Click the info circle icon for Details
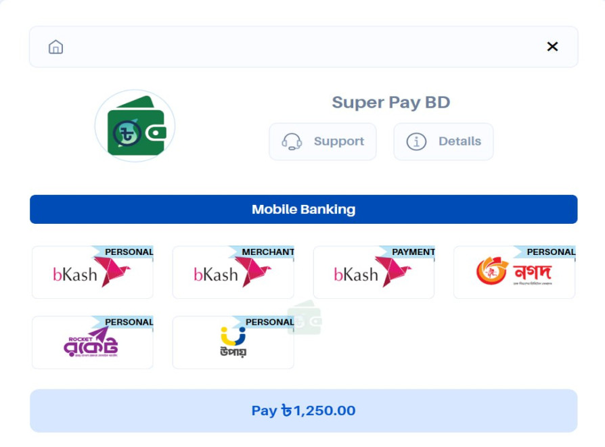The image size is (605, 447). coord(416,141)
